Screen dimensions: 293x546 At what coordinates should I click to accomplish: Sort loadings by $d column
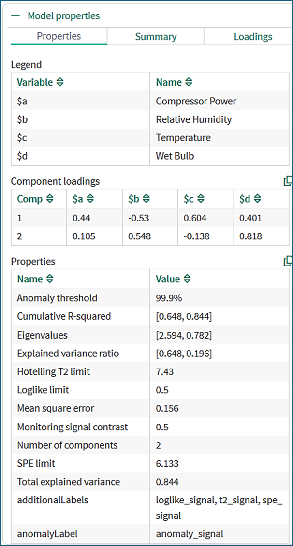point(257,199)
